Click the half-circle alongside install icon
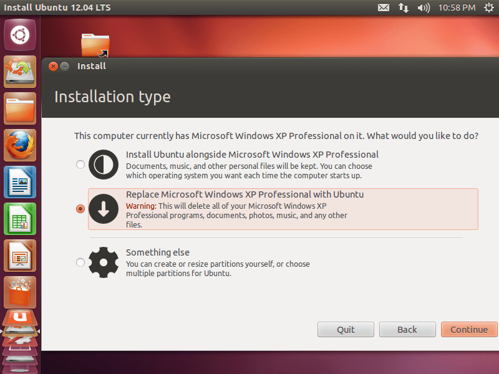499x374 pixels. pos(104,165)
